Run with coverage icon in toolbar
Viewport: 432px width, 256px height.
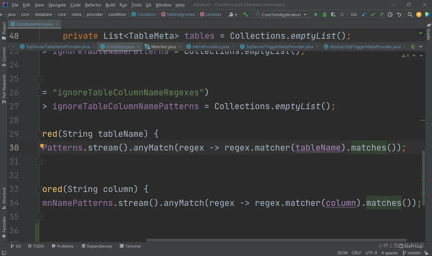point(333,15)
